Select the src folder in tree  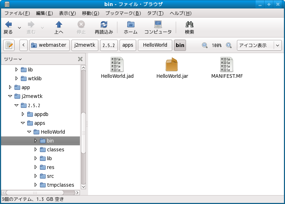tap(47, 176)
